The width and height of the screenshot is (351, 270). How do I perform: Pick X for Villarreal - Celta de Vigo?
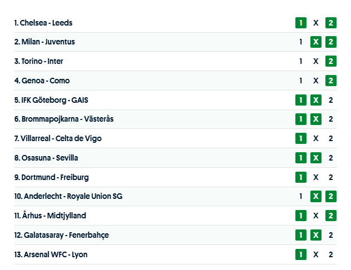316,138
